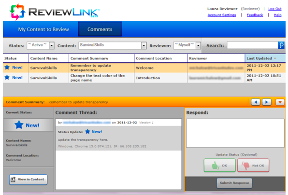Open Account Settings link
The image size is (288, 195).
point(222,15)
